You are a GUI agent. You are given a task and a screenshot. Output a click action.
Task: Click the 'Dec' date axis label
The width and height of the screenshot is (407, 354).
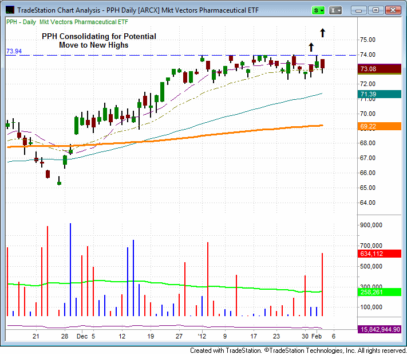pos(82,336)
